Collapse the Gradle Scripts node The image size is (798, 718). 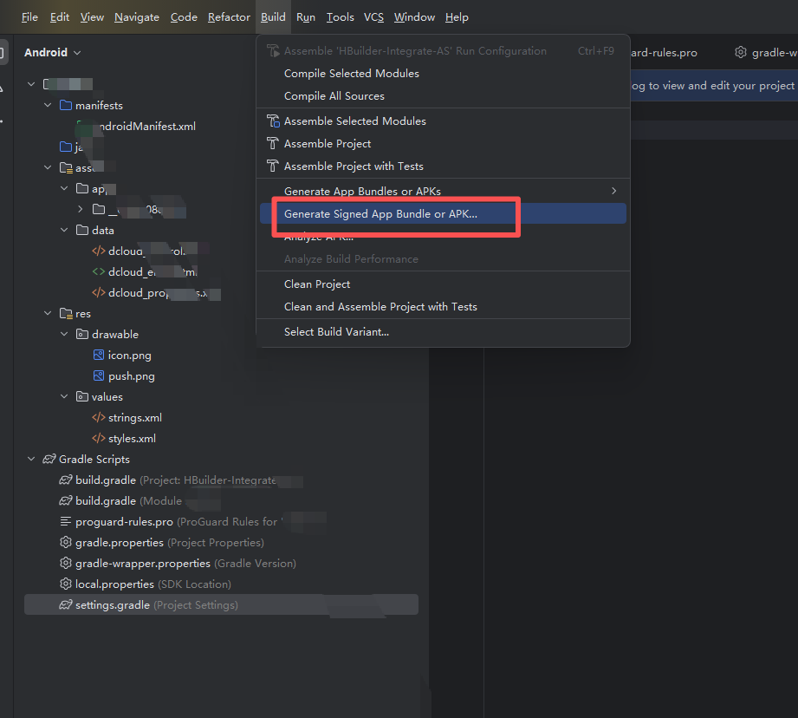click(x=32, y=460)
